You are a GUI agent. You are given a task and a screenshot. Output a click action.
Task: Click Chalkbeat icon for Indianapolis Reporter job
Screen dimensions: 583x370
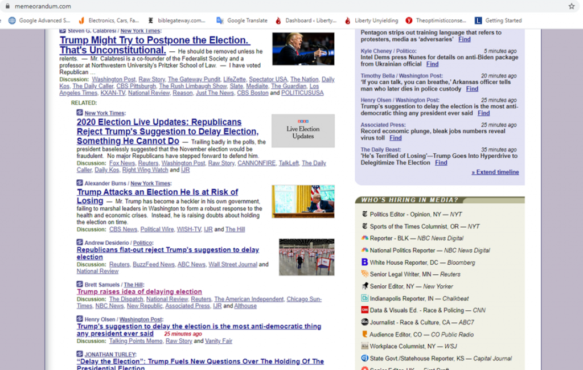coord(365,298)
